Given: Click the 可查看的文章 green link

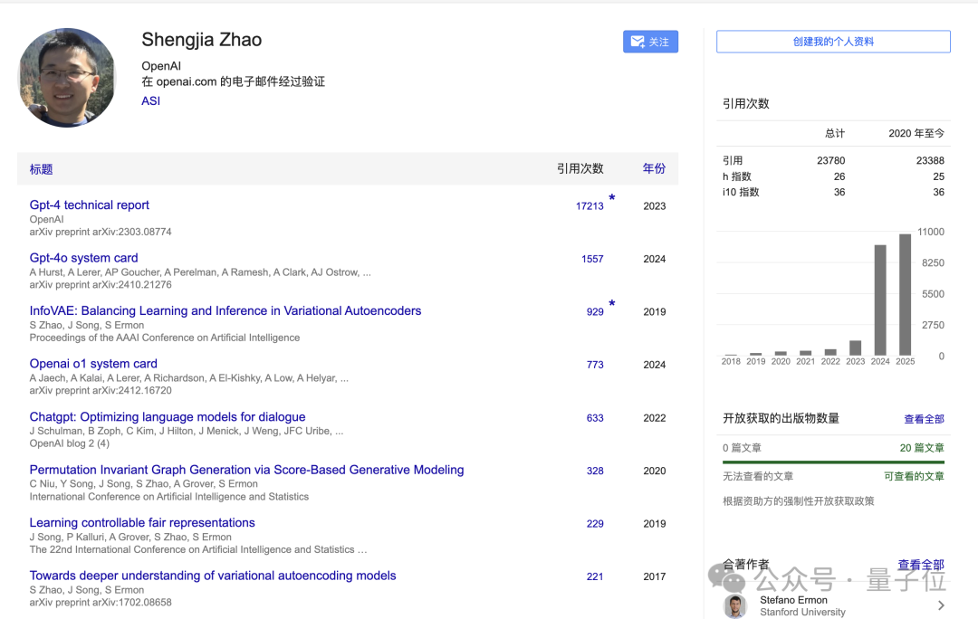Looking at the screenshot, I should coord(917,475).
